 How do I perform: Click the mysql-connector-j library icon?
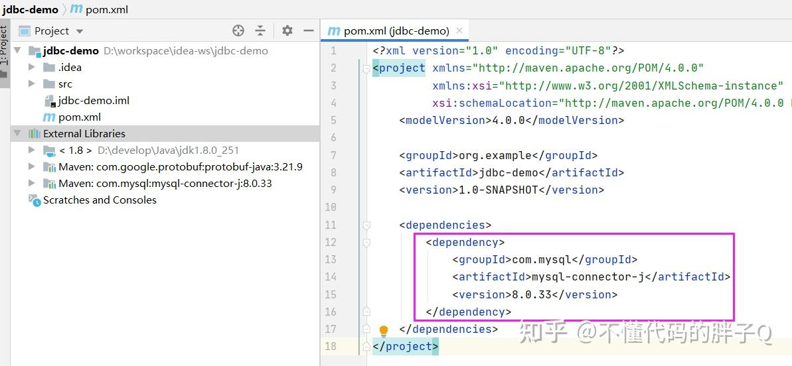coord(49,184)
